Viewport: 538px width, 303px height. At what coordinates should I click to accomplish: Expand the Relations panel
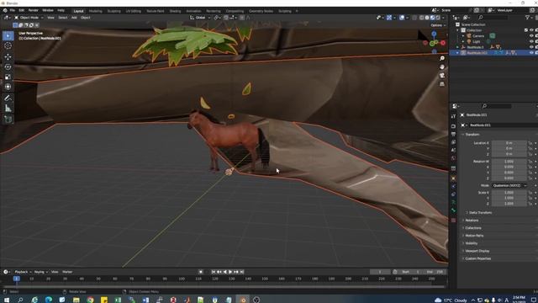coord(471,221)
